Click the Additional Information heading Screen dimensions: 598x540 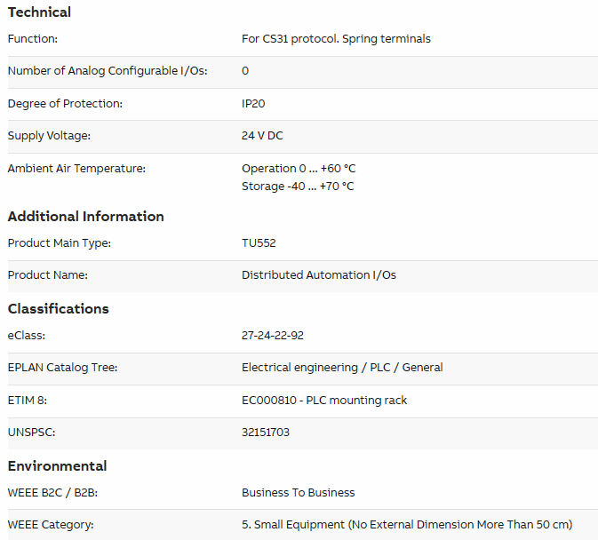pyautogui.click(x=86, y=217)
